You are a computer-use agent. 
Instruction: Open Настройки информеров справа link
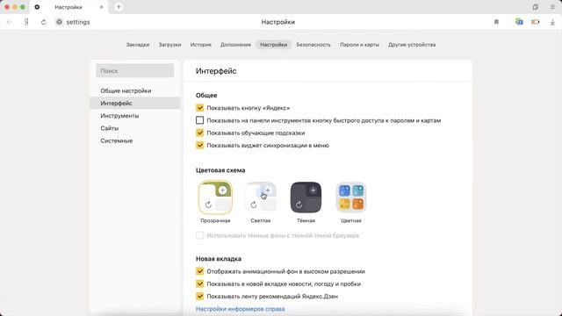240,309
